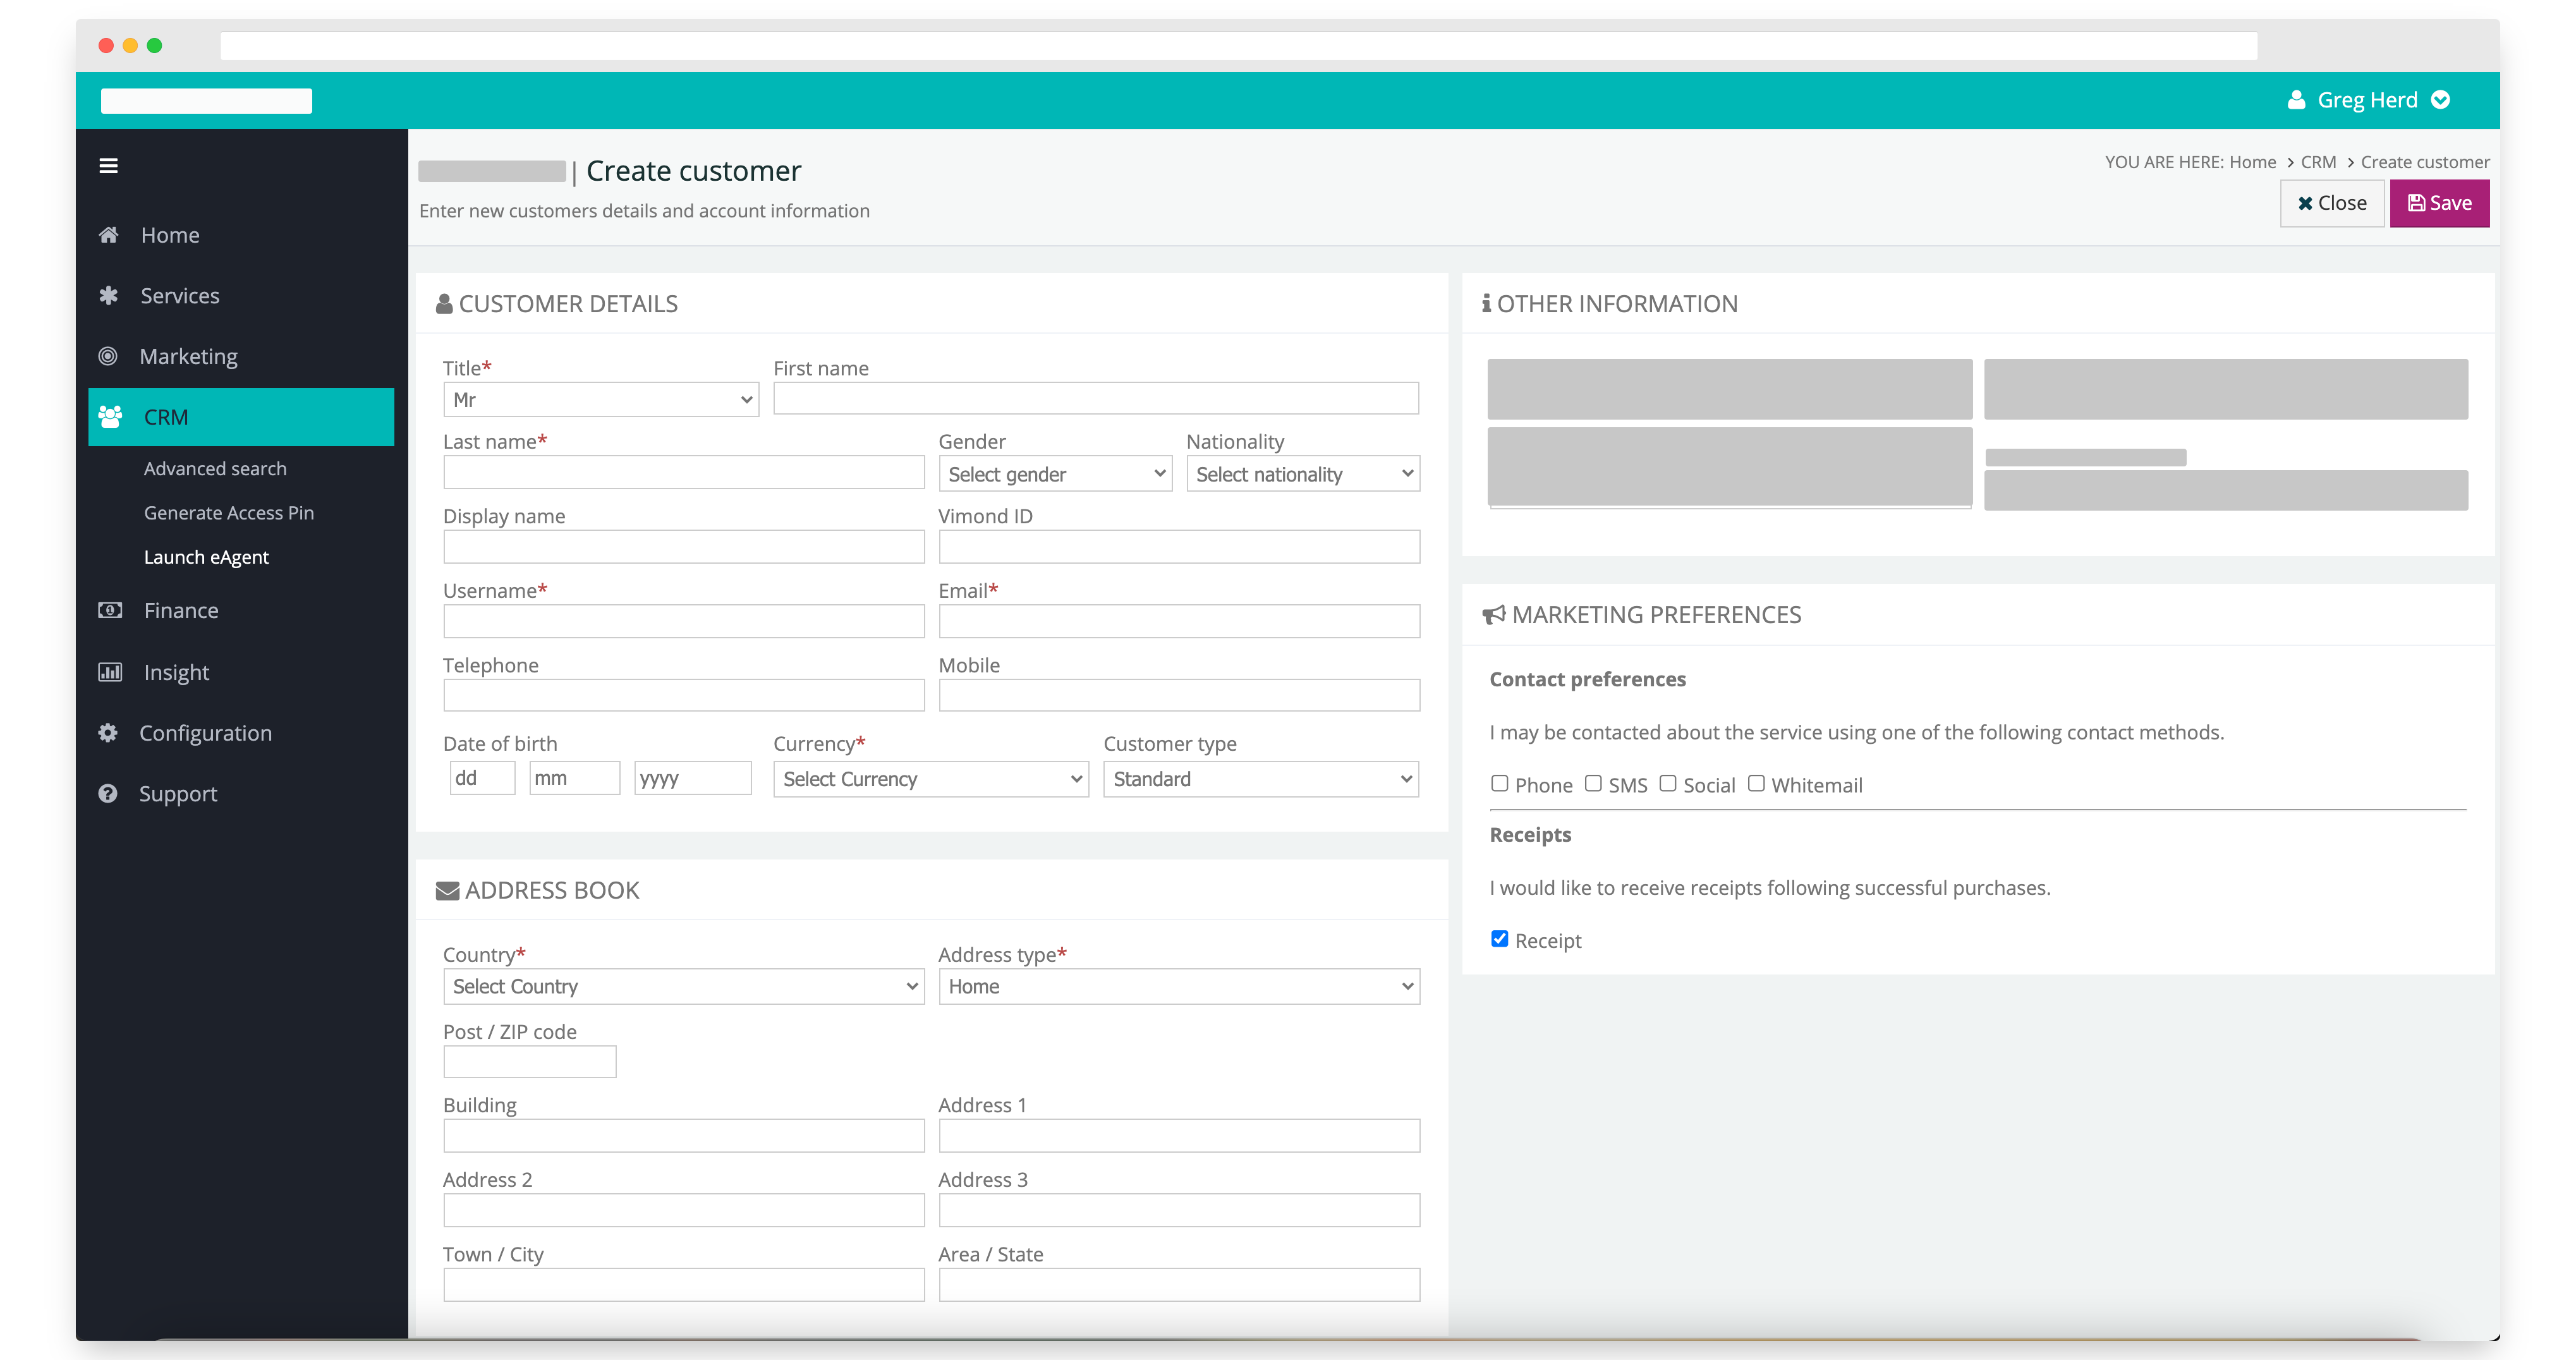The image size is (2576, 1360).
Task: Focus the Telephone input field
Action: tap(684, 696)
